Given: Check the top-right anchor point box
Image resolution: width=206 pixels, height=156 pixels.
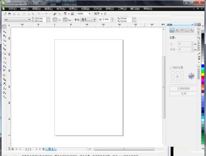Looking at the screenshot, I should [x=182, y=73].
